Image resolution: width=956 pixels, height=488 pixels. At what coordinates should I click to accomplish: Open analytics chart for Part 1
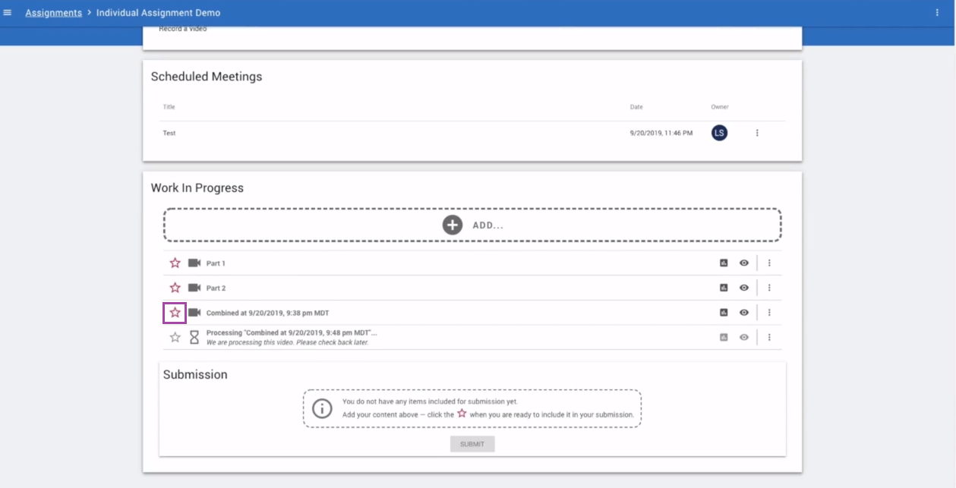(x=724, y=263)
